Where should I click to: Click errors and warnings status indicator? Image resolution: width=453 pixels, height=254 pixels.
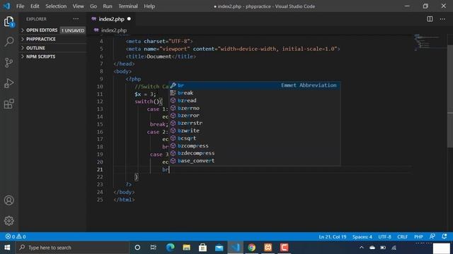(x=16, y=236)
